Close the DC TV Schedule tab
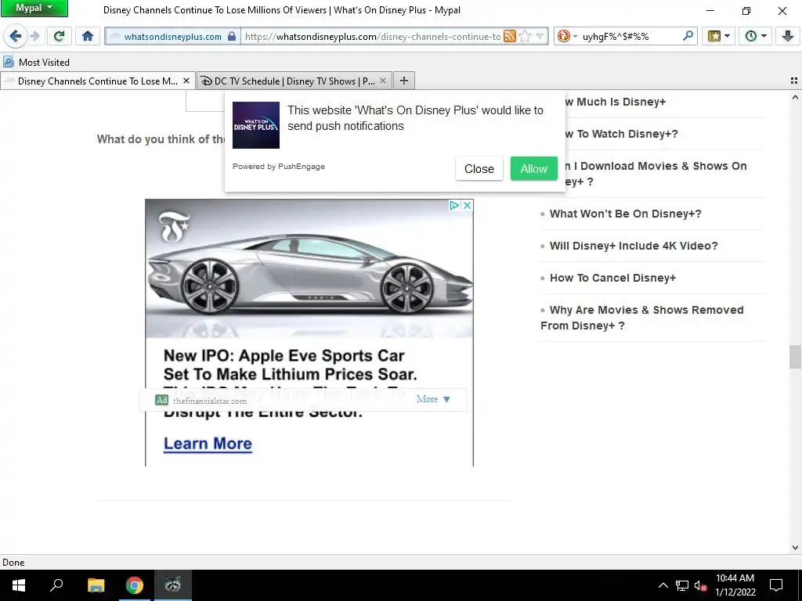The image size is (802, 601). [x=382, y=81]
